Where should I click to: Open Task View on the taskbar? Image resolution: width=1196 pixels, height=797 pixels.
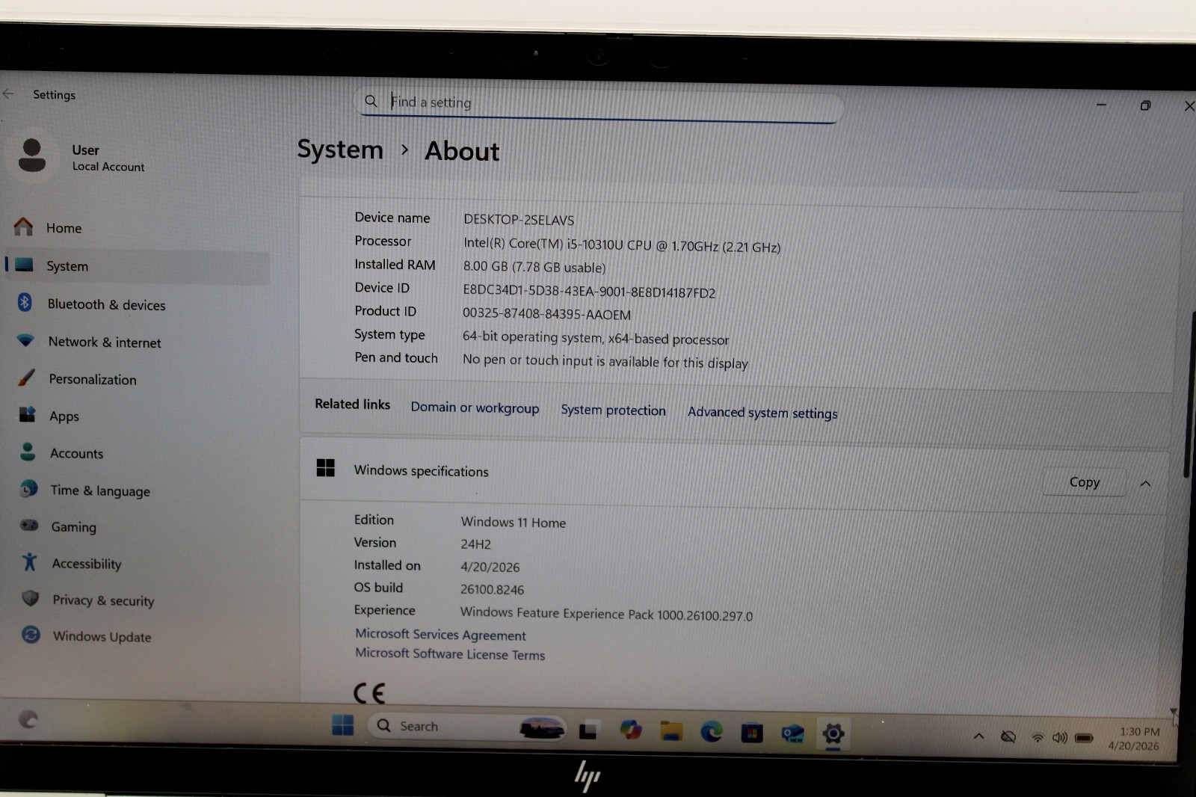[588, 730]
